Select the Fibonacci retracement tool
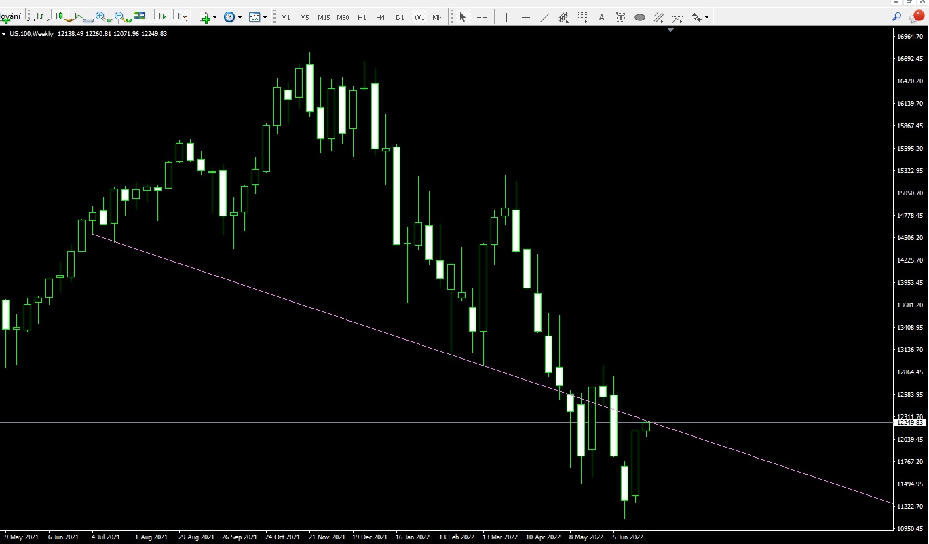Image resolution: width=929 pixels, height=544 pixels. pos(582,17)
